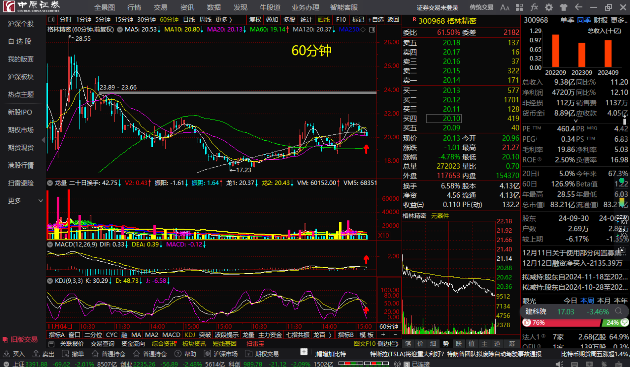
Task: Expand more indicator tabs with the › arrow
Action: [330, 335]
